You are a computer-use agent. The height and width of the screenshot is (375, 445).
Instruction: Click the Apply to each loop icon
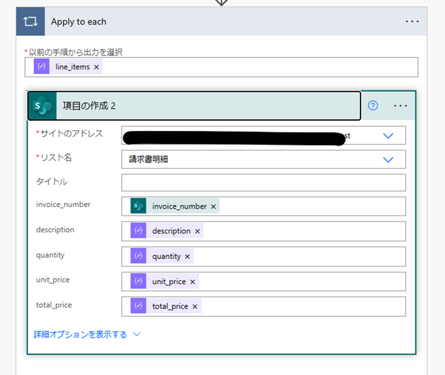pyautogui.click(x=30, y=22)
